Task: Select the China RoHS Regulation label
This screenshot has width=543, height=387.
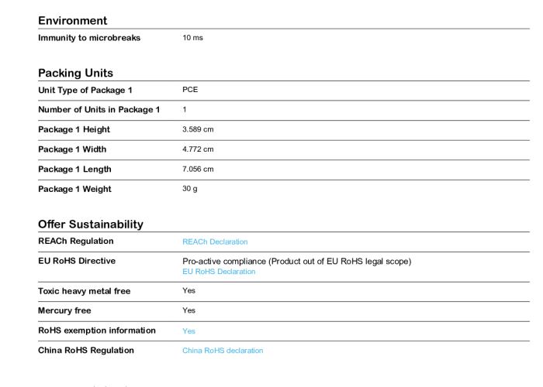Action: click(85, 351)
